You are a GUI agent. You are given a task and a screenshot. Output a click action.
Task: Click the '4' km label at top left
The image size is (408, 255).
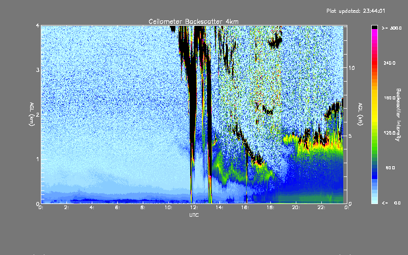(38, 25)
